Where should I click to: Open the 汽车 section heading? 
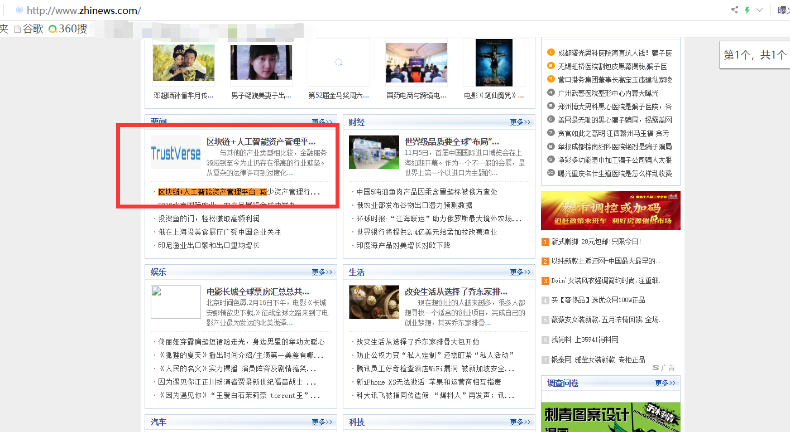(159, 422)
